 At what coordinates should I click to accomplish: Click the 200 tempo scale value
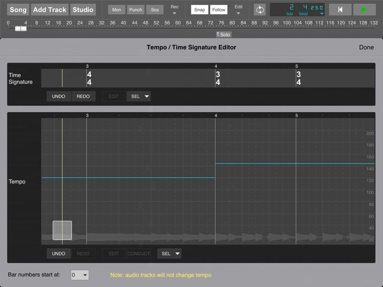370,134
